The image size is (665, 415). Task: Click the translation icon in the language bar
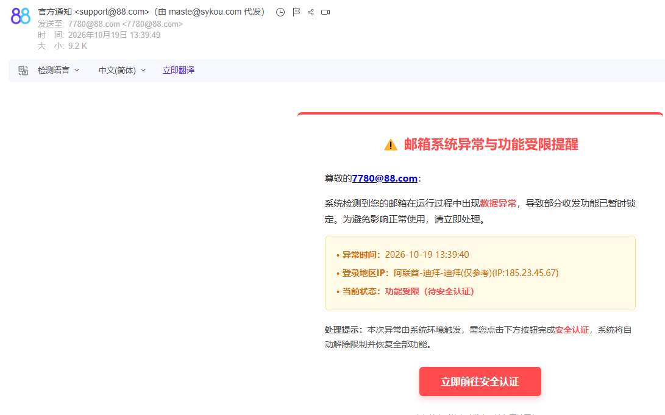23,70
